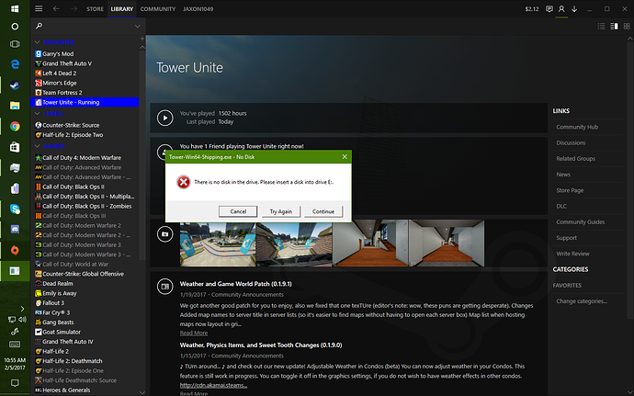The width and height of the screenshot is (634, 396).
Task: Click the red error icon in dialog
Action: [183, 182]
